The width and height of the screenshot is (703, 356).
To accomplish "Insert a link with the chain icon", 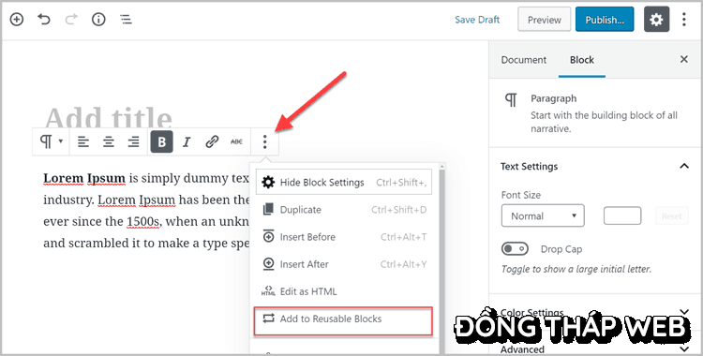I will click(x=212, y=142).
